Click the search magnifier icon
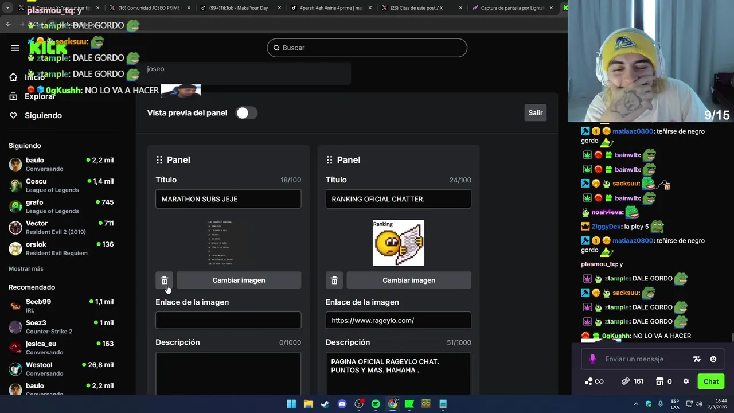Screen dimensions: 734x413 pyautogui.click(x=276, y=48)
